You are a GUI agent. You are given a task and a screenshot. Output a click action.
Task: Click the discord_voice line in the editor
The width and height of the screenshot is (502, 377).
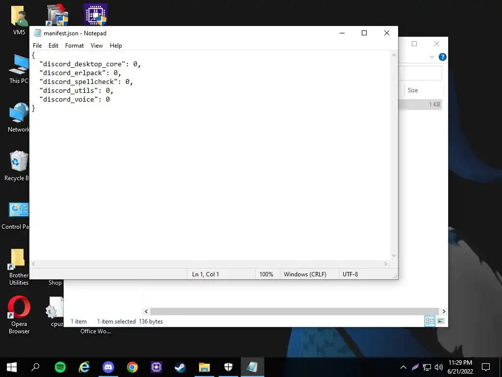[x=75, y=99]
